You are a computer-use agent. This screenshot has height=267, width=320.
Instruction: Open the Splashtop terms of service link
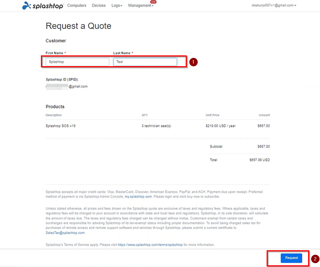(150, 245)
